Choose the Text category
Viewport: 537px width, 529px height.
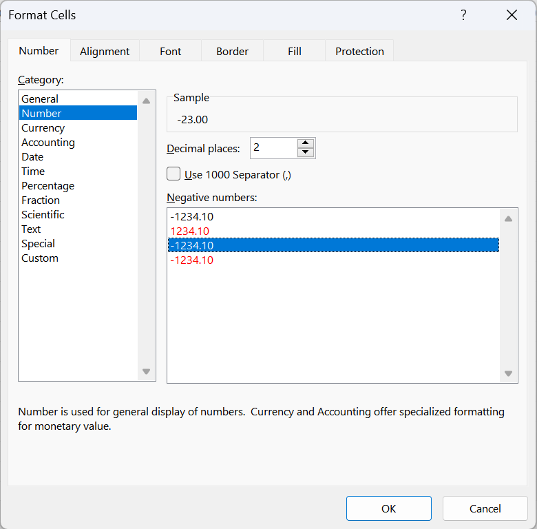(78, 229)
